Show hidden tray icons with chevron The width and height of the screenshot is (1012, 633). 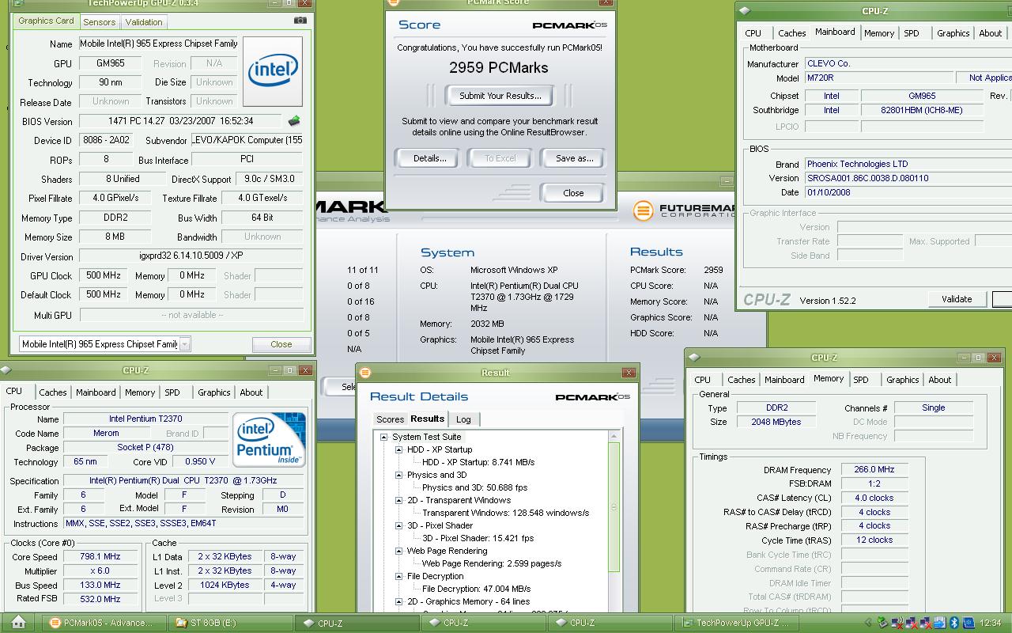click(869, 623)
